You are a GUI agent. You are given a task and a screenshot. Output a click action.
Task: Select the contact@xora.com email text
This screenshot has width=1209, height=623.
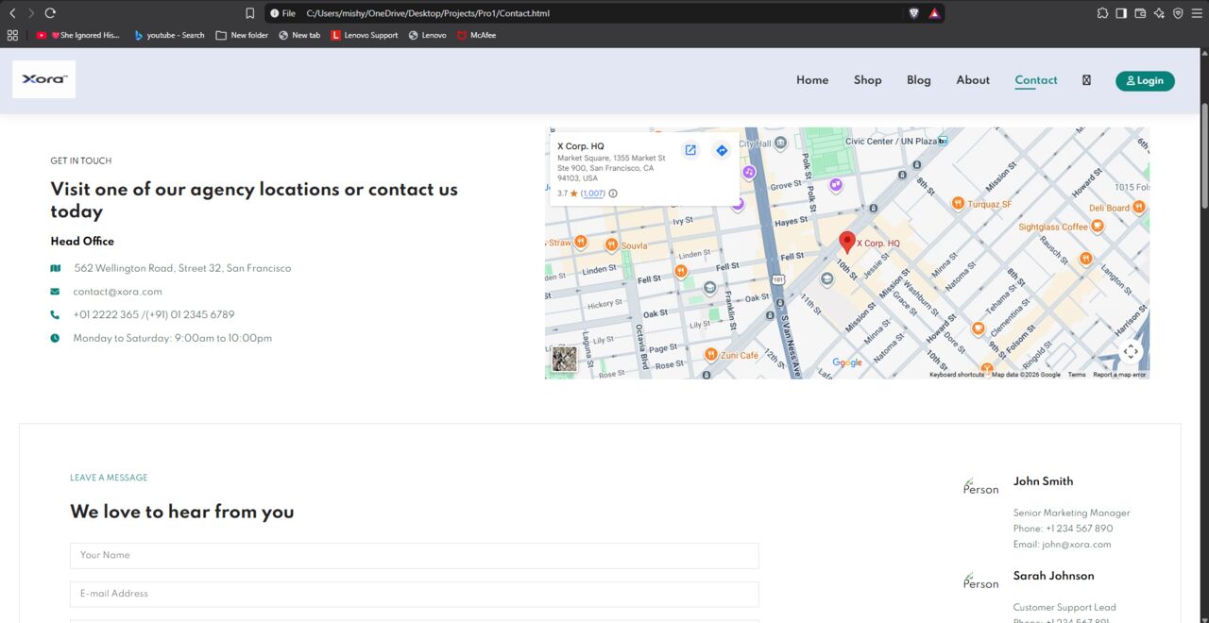[x=117, y=292]
